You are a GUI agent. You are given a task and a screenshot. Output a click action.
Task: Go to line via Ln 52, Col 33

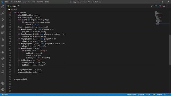(x=131, y=94)
